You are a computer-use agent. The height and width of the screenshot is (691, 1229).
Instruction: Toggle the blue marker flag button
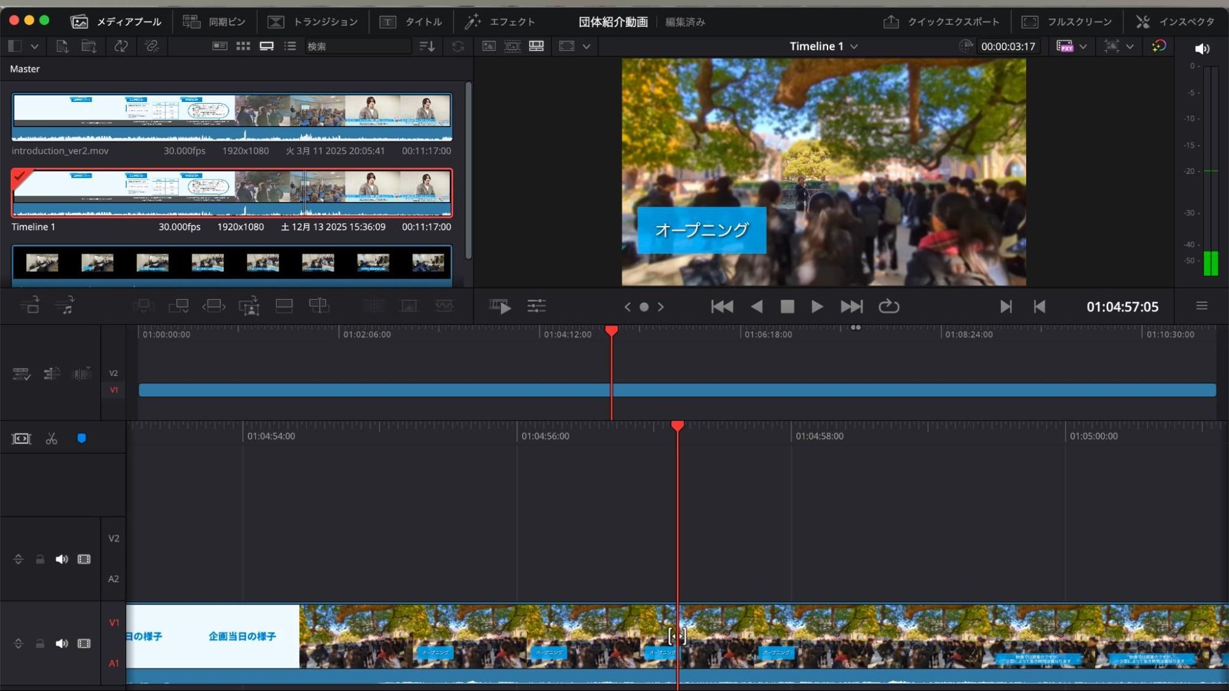click(81, 439)
